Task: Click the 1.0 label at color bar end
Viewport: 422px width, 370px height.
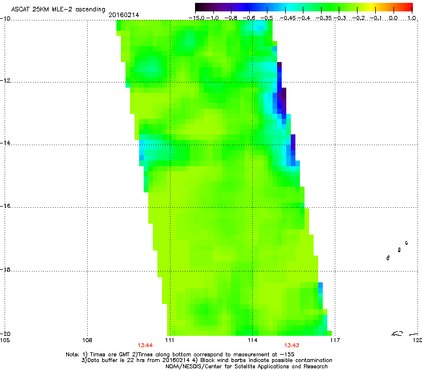Action: (x=412, y=18)
